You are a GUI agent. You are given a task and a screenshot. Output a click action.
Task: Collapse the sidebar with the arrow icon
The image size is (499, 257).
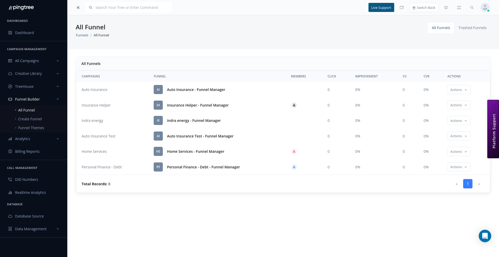(78, 8)
